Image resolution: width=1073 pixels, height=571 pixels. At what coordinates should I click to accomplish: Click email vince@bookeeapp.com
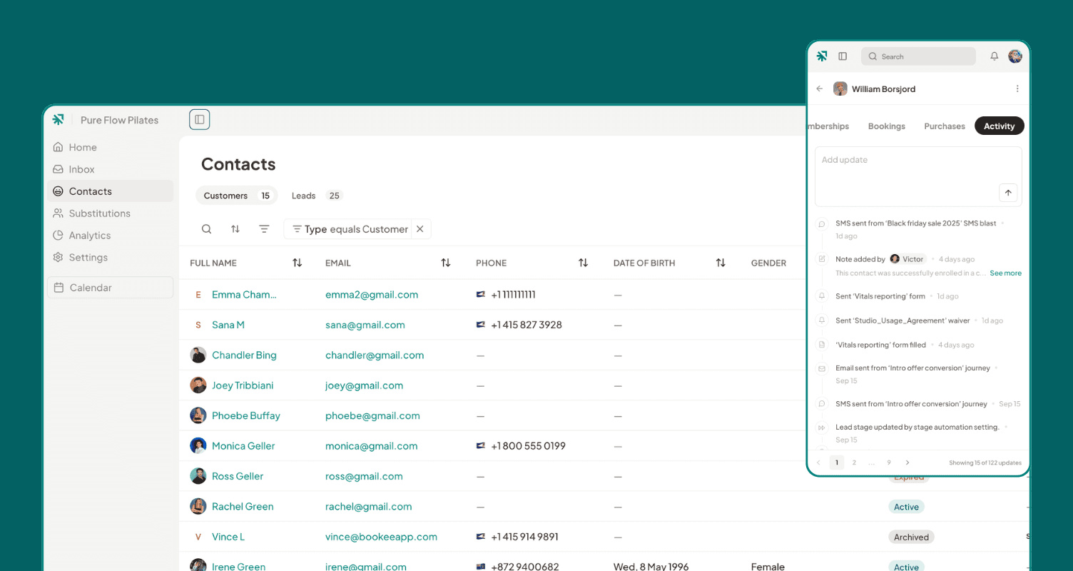tap(381, 537)
